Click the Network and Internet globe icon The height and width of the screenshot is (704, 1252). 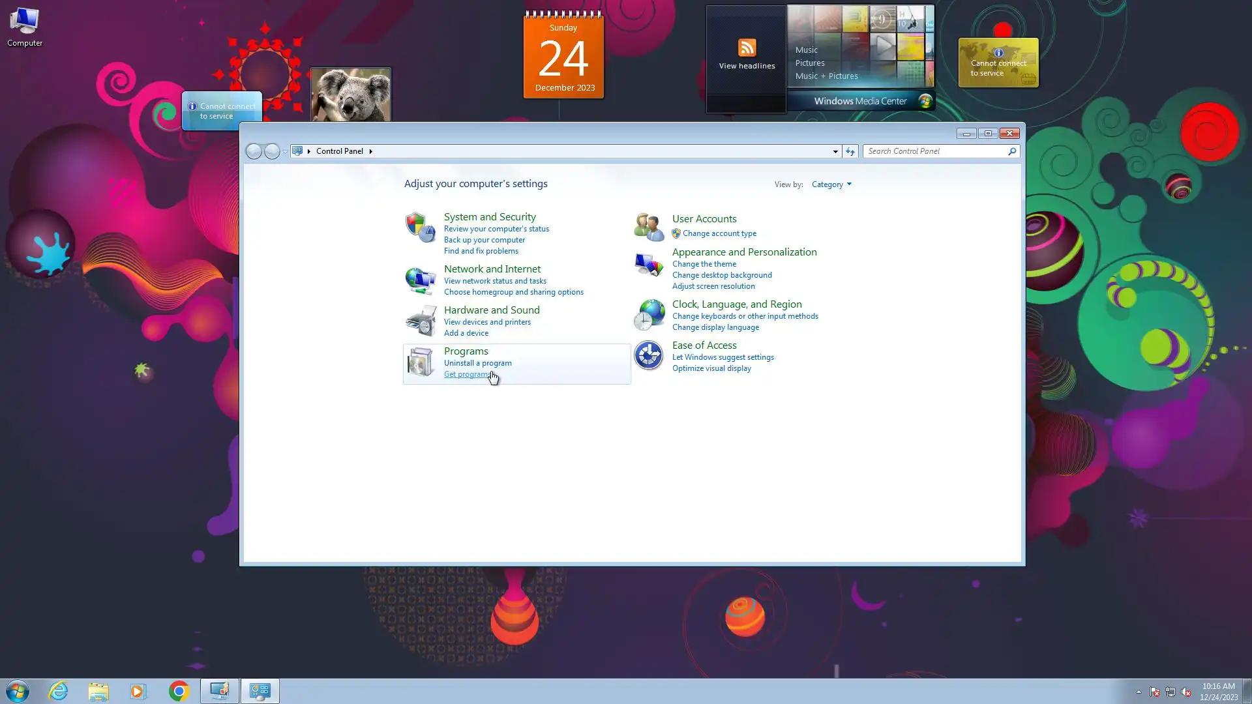point(420,280)
